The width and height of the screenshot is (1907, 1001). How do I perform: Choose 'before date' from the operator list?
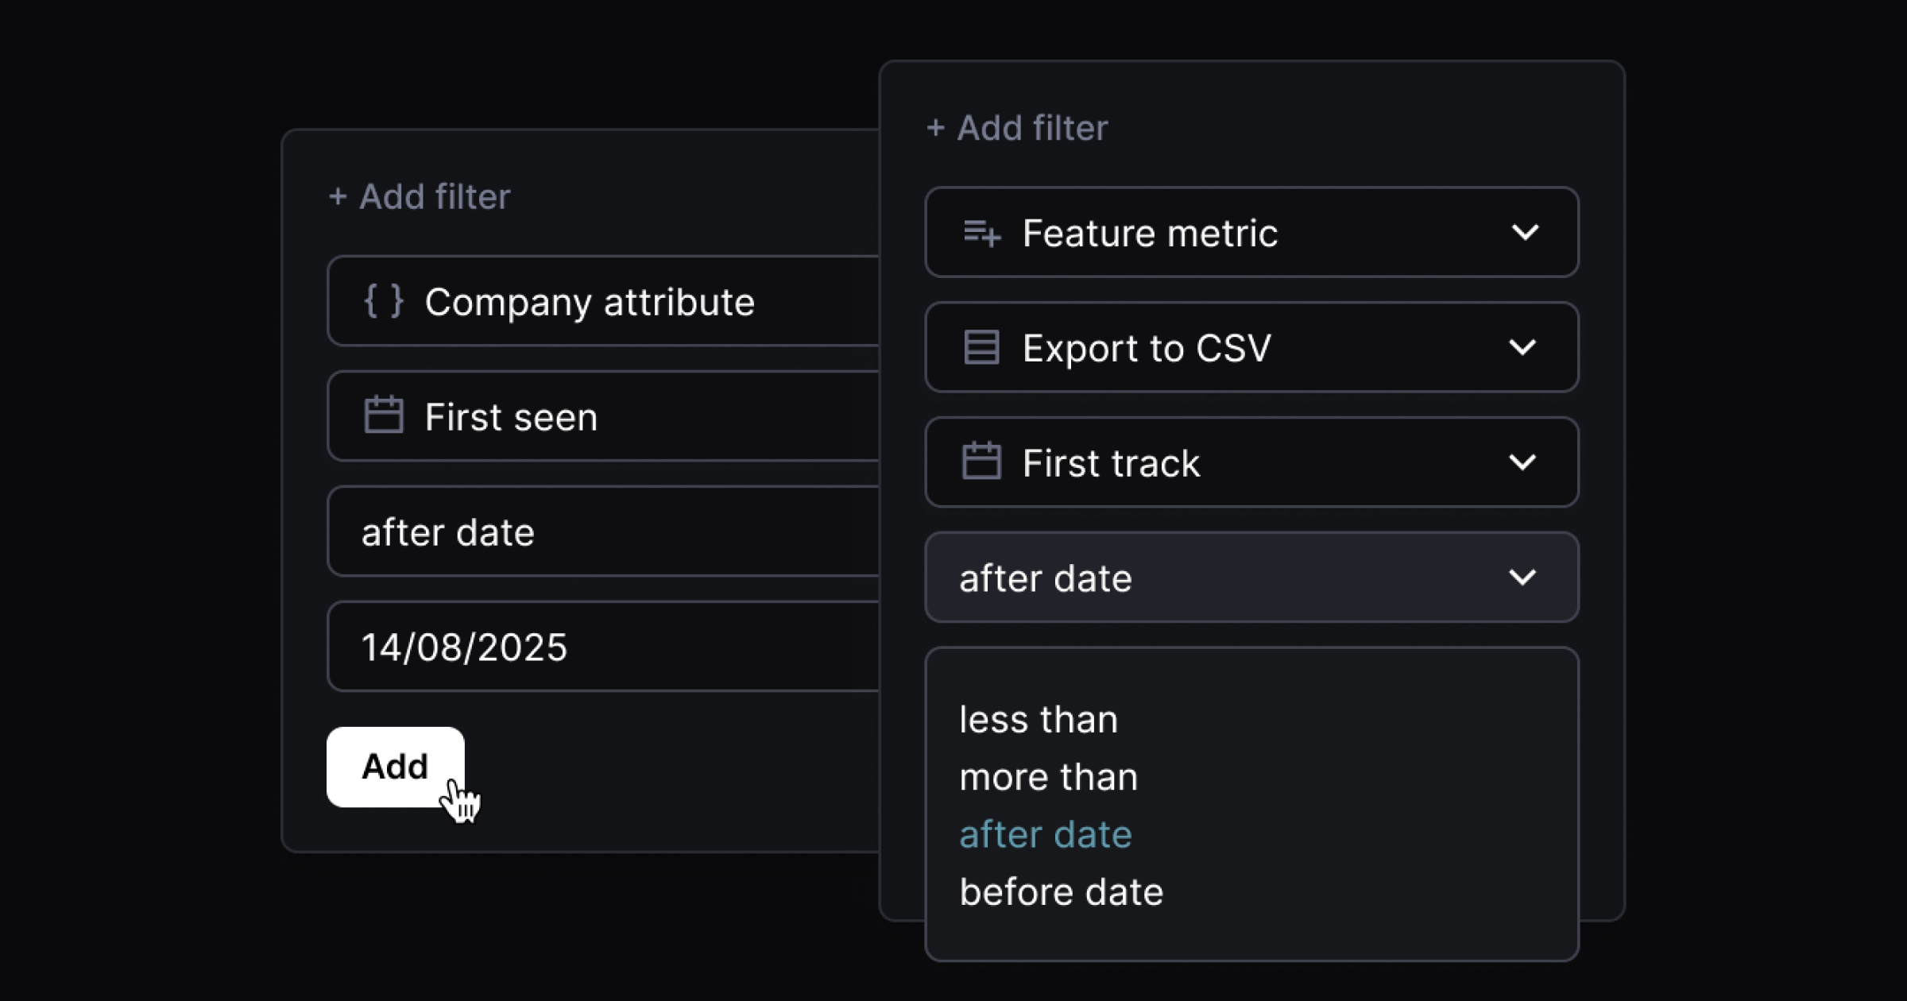[1061, 892]
